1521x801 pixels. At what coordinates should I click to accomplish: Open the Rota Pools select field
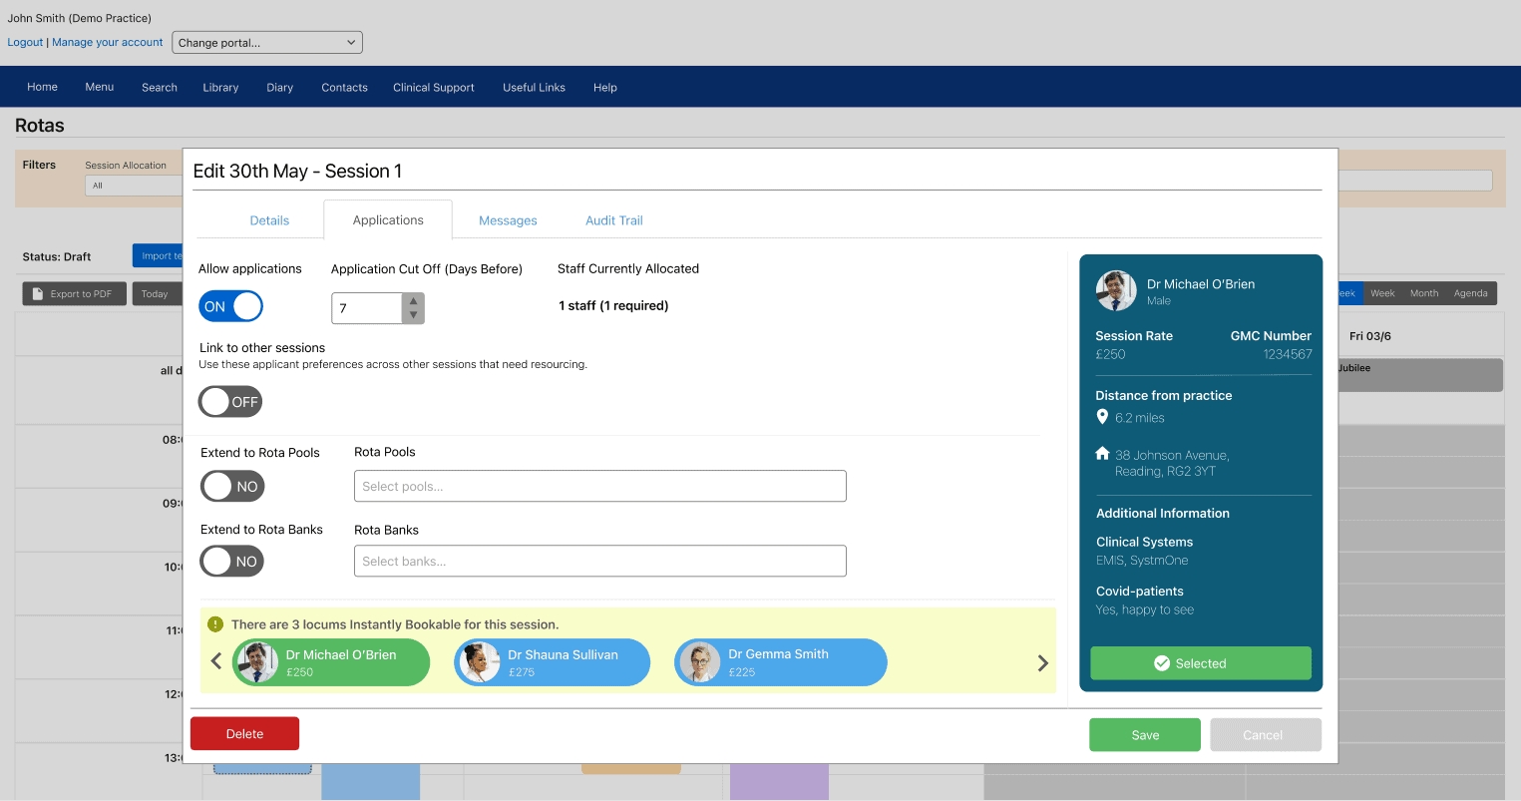coord(599,486)
